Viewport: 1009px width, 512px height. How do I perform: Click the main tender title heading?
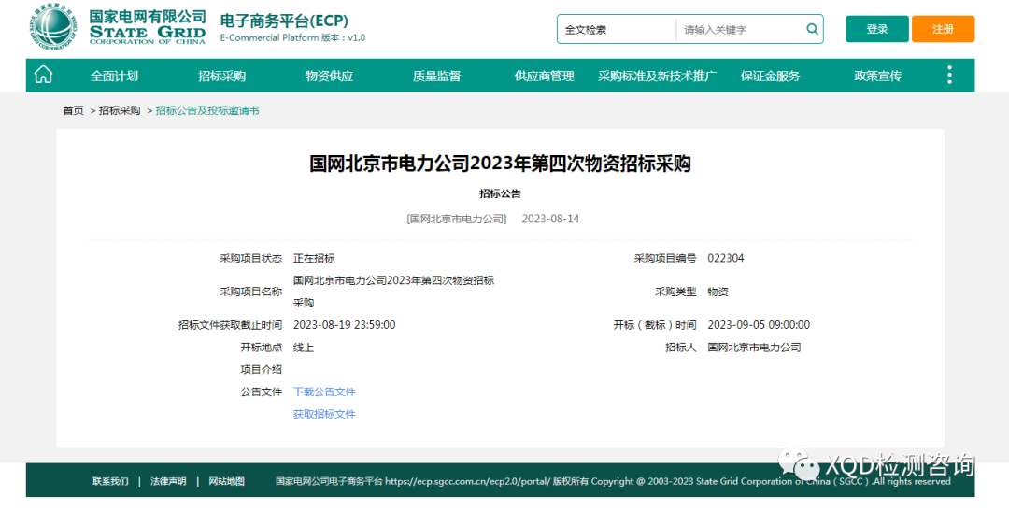pos(500,164)
